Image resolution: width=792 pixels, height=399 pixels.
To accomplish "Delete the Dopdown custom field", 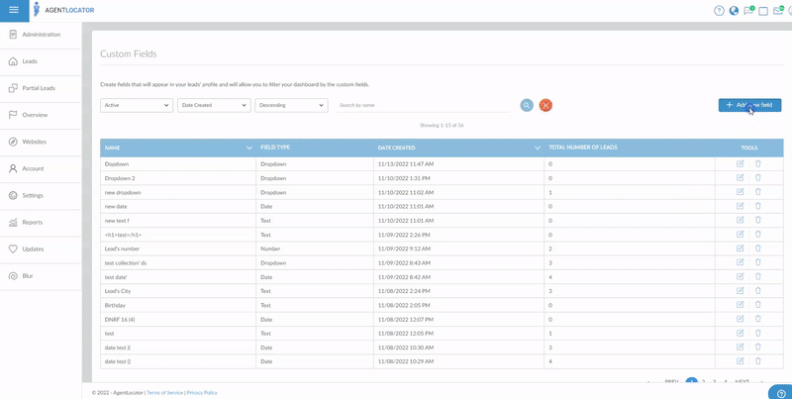I will click(x=757, y=163).
